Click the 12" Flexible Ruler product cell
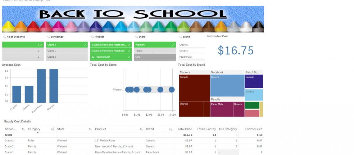 tap(120, 140)
